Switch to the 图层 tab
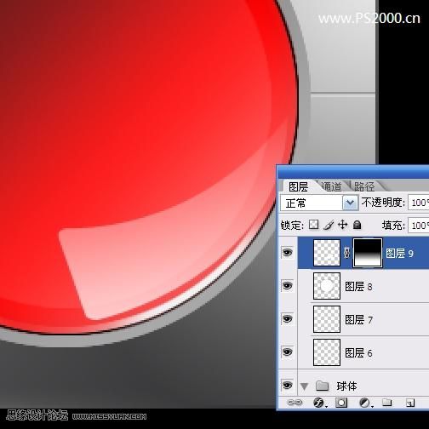Image resolution: width=429 pixels, height=429 pixels. tap(299, 186)
